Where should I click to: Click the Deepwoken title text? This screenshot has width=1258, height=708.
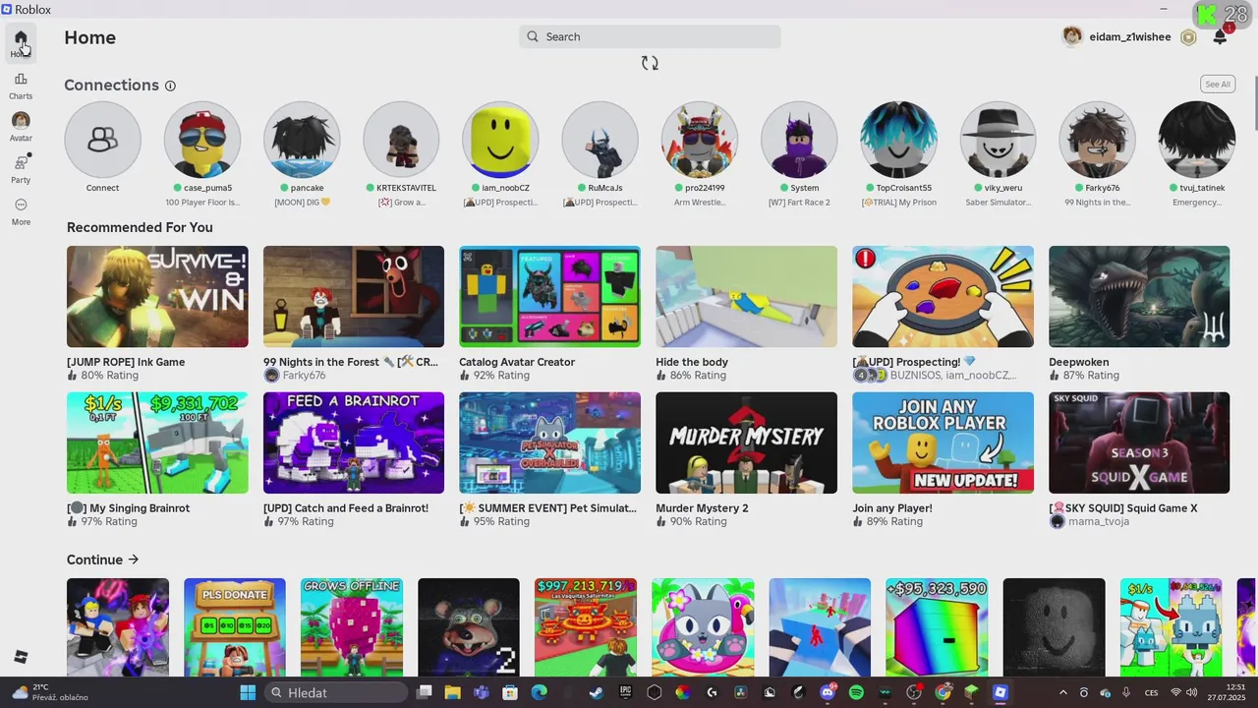(1080, 362)
